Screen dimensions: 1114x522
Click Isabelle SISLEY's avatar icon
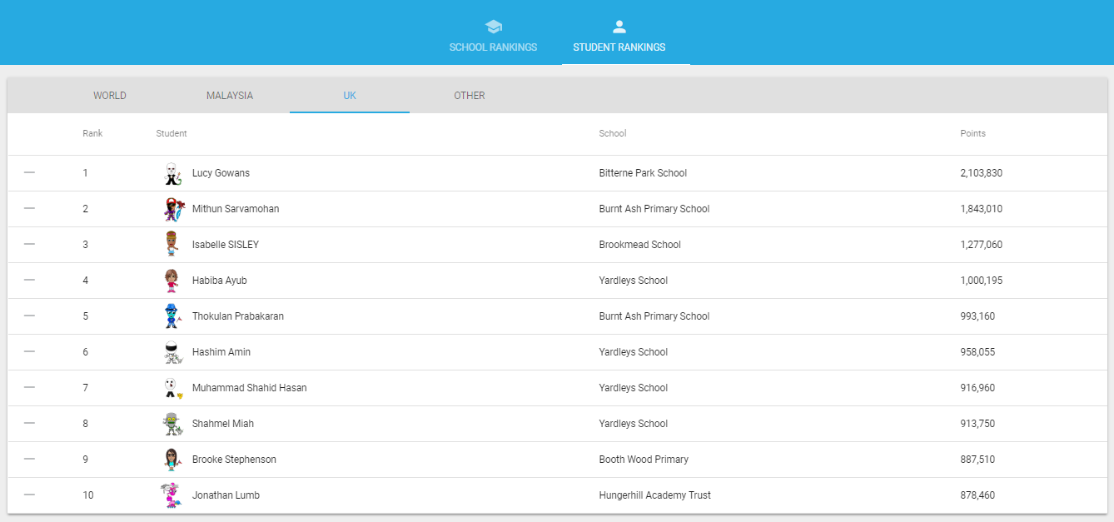point(172,245)
